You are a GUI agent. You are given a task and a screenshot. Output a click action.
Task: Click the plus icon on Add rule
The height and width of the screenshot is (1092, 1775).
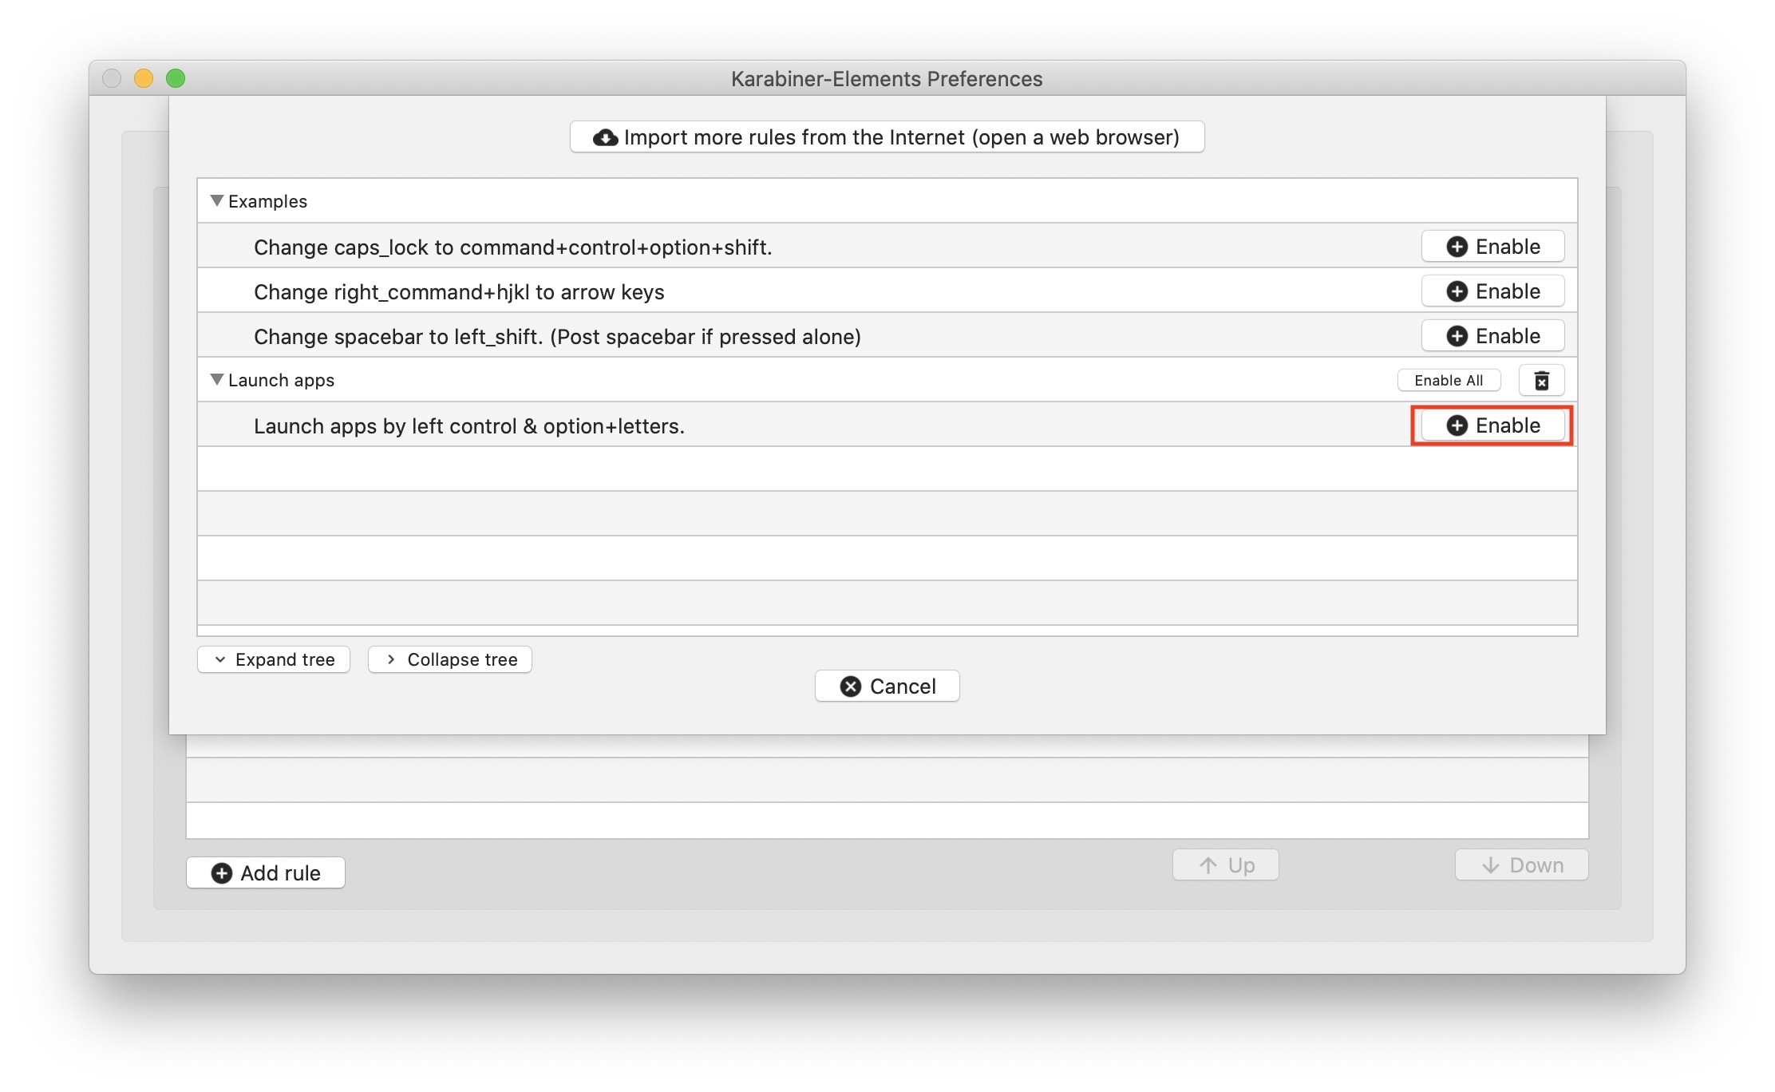click(222, 873)
